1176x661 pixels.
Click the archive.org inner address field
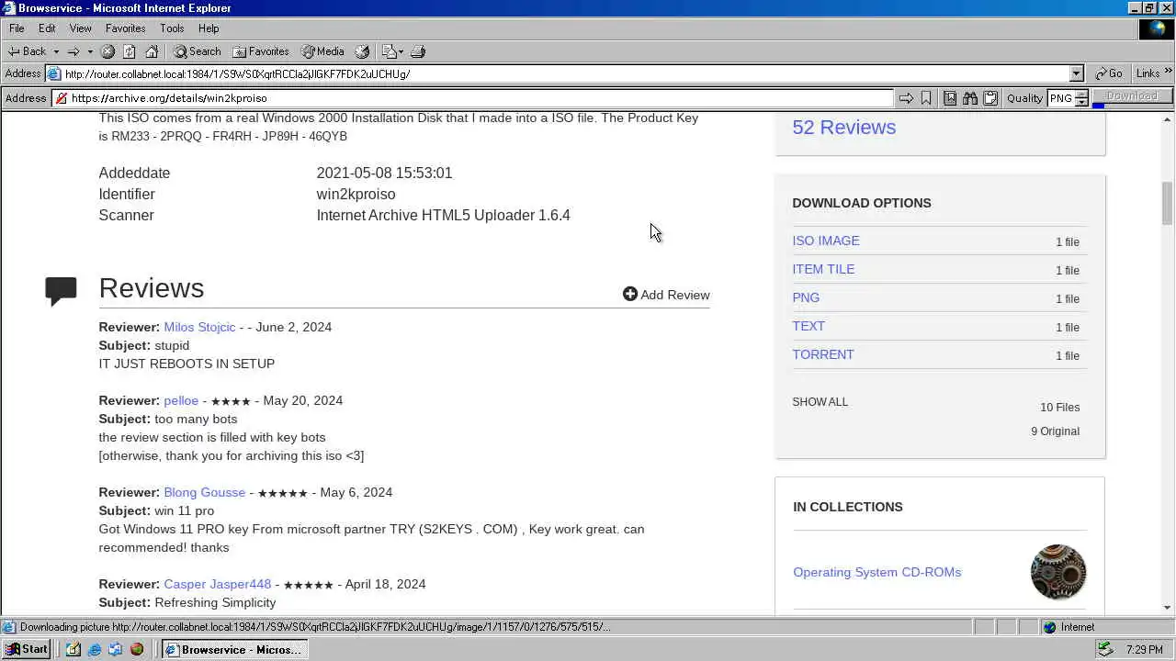point(473,98)
